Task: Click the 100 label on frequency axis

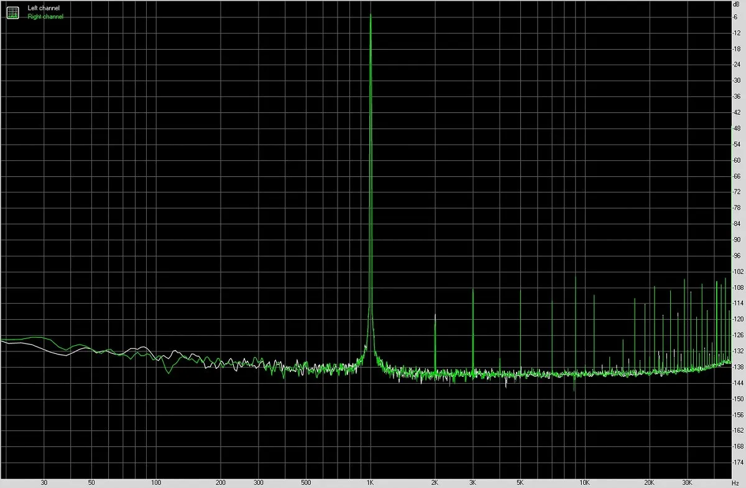Action: [x=157, y=482]
